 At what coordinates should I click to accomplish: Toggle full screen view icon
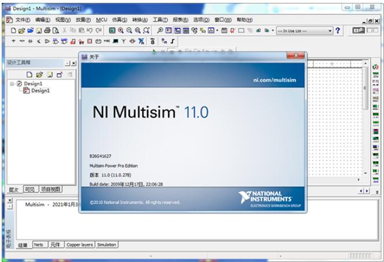(x=112, y=31)
